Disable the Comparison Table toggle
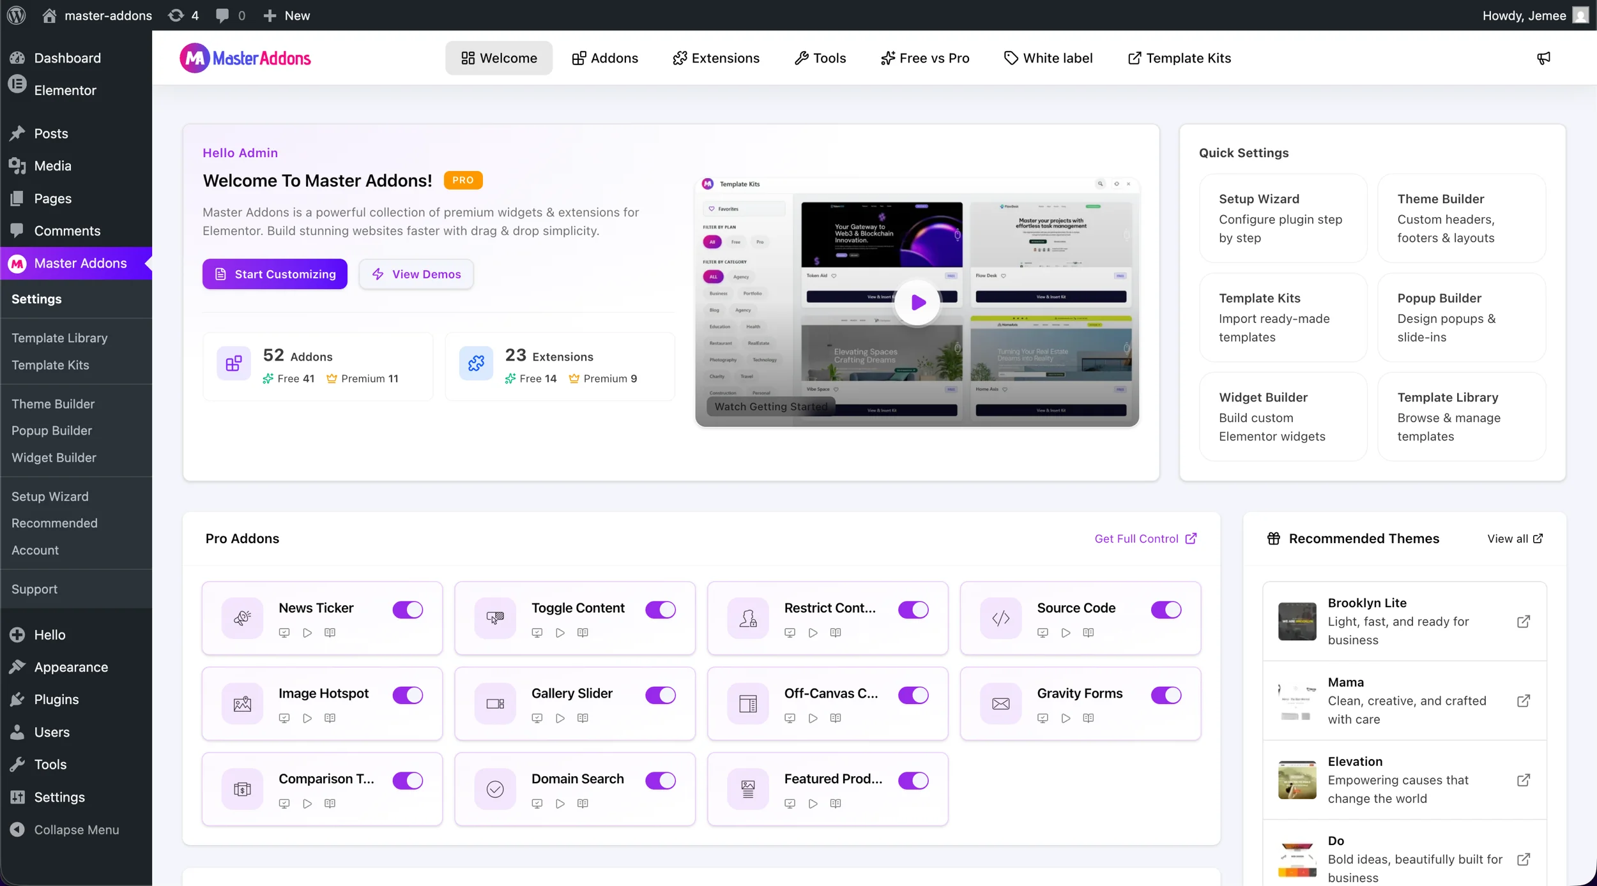The image size is (1597, 886). 408,781
